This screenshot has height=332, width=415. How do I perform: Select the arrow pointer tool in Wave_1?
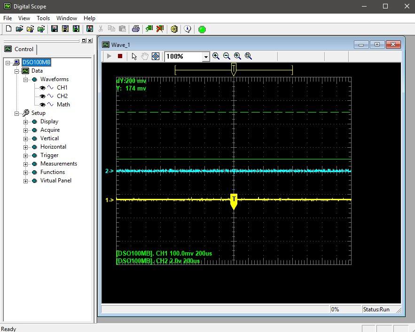click(x=134, y=57)
